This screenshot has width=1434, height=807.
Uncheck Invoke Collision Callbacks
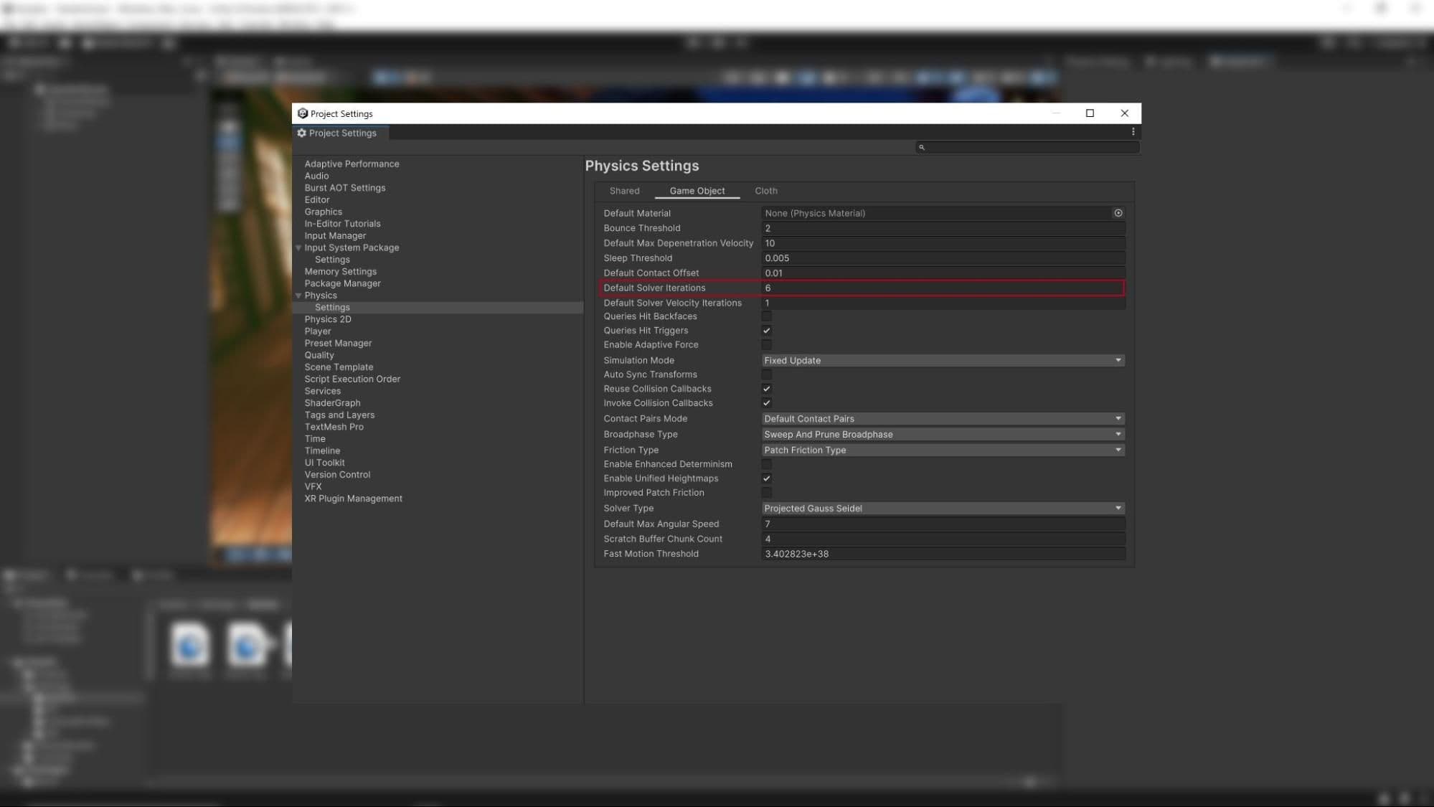coord(766,402)
